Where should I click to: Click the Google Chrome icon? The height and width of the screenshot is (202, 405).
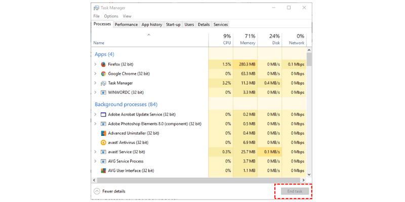click(103, 74)
